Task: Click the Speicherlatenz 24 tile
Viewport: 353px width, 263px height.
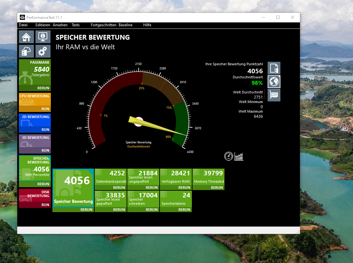Action: point(176,199)
